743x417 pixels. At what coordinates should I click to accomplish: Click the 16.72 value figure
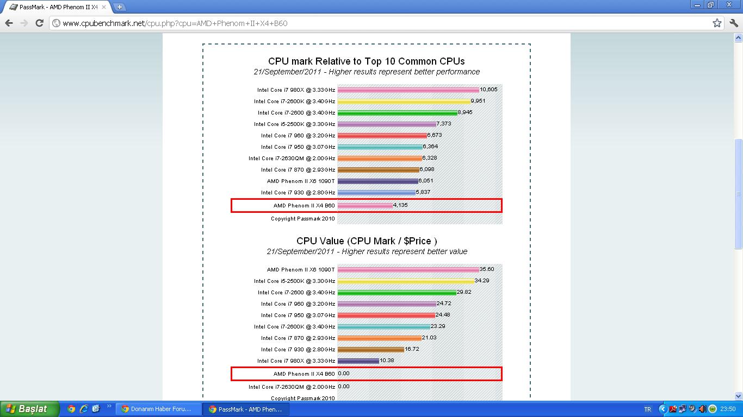412,349
